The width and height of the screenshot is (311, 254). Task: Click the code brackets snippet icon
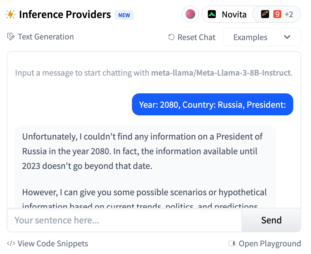point(11,244)
